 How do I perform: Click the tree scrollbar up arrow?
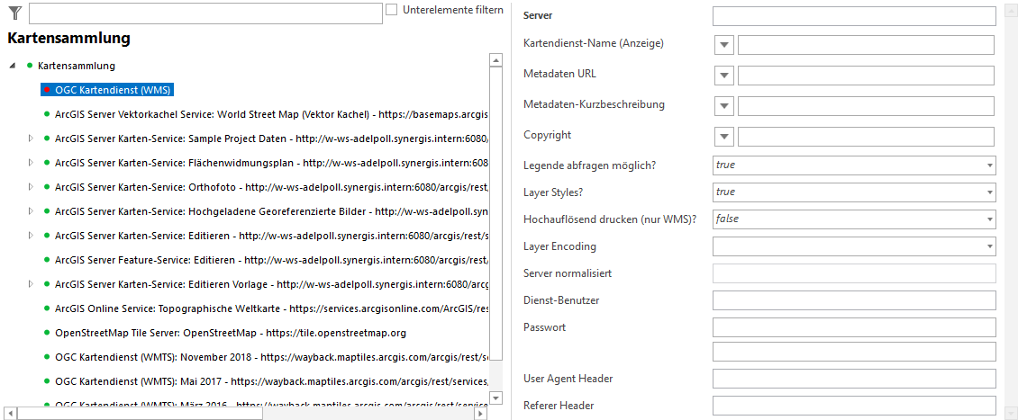pos(495,60)
